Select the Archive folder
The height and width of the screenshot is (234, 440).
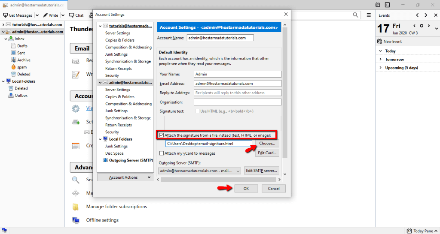pos(24,60)
